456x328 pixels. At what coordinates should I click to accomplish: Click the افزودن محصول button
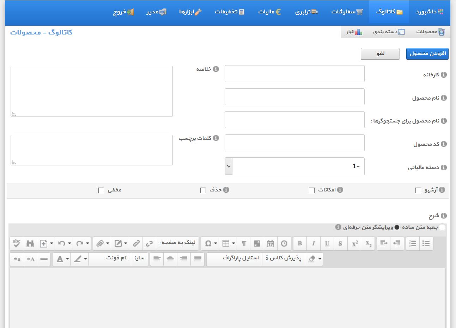pos(427,53)
